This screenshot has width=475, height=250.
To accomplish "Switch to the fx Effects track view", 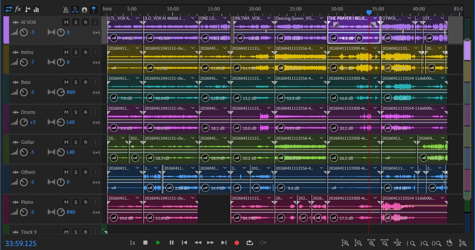I will tap(18, 9).
